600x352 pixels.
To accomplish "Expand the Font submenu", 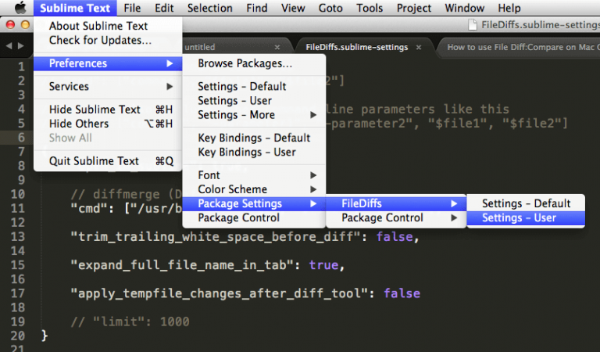I will [209, 175].
